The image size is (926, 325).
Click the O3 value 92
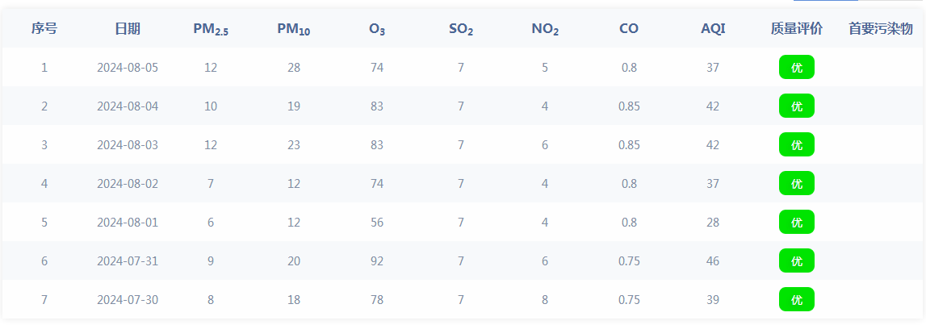pyautogui.click(x=377, y=261)
